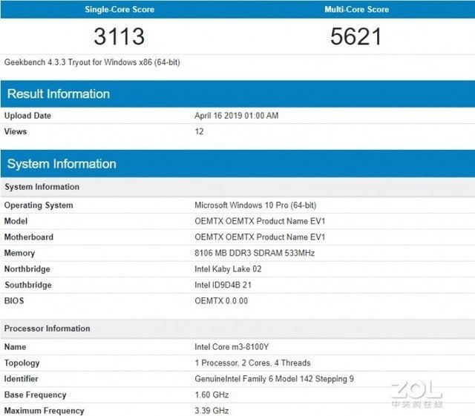The width and height of the screenshot is (475, 416).
Task: Click the Northbridge label
Action: tap(27, 269)
